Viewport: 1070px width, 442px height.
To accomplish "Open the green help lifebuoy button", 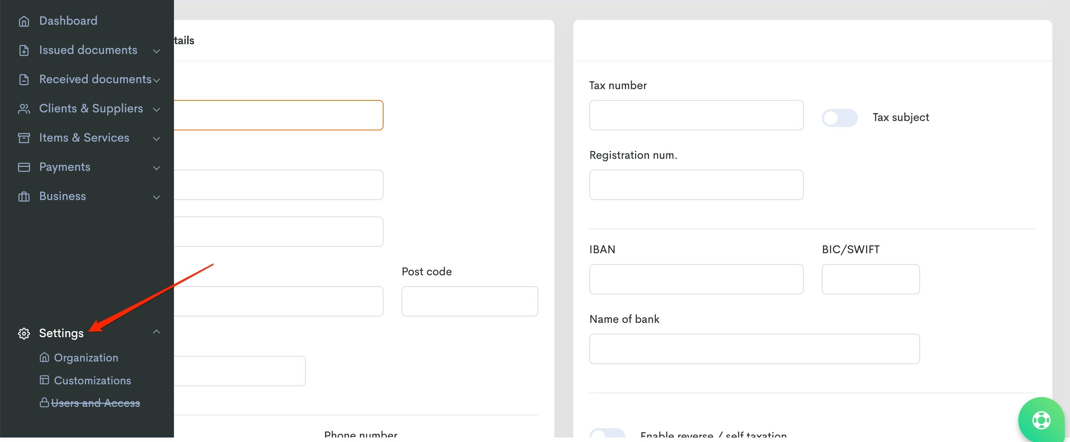I will (1041, 420).
